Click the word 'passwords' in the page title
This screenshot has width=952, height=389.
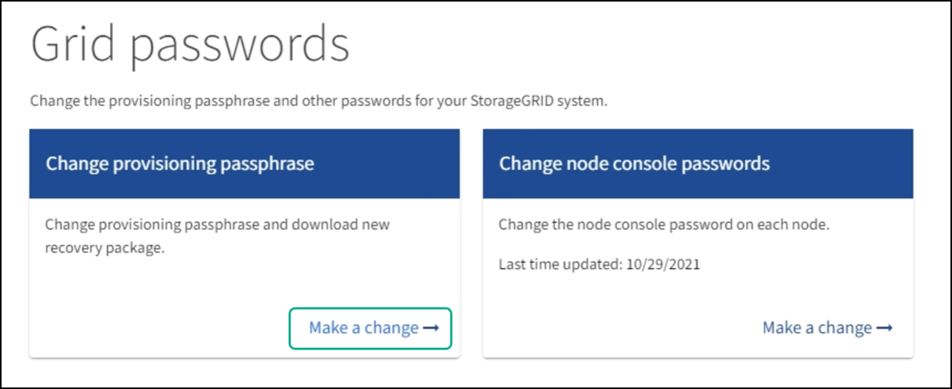tap(241, 45)
